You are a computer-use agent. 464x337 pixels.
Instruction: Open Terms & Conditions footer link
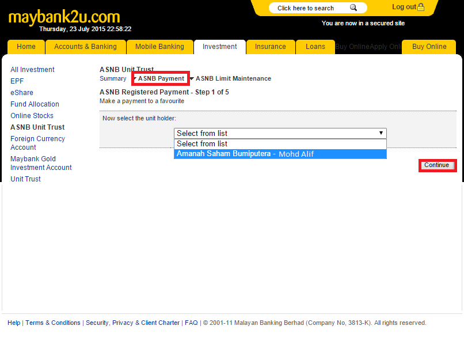coord(53,323)
